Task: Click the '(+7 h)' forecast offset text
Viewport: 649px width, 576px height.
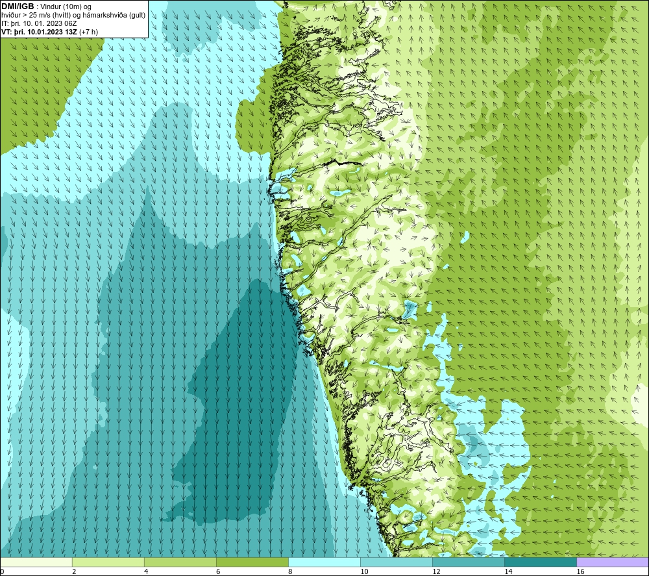Action: (x=88, y=32)
